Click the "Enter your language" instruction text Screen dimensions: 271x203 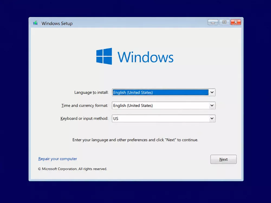click(135, 140)
